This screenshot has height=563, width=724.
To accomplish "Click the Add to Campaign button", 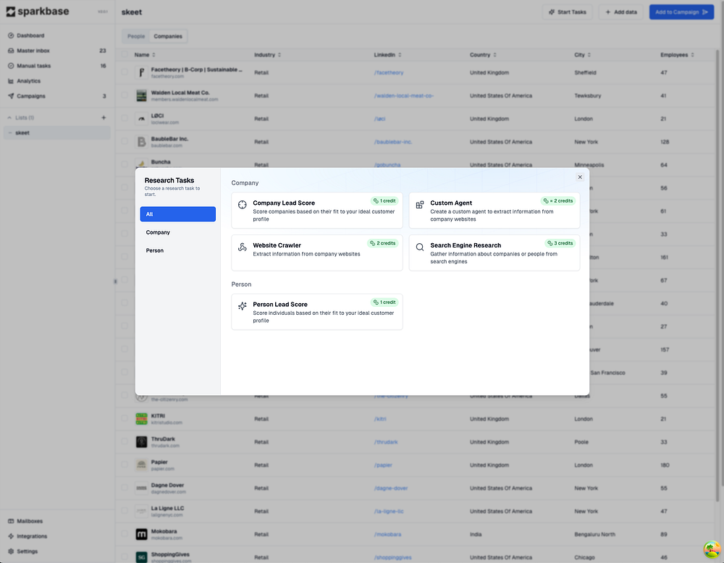I will 681,12.
